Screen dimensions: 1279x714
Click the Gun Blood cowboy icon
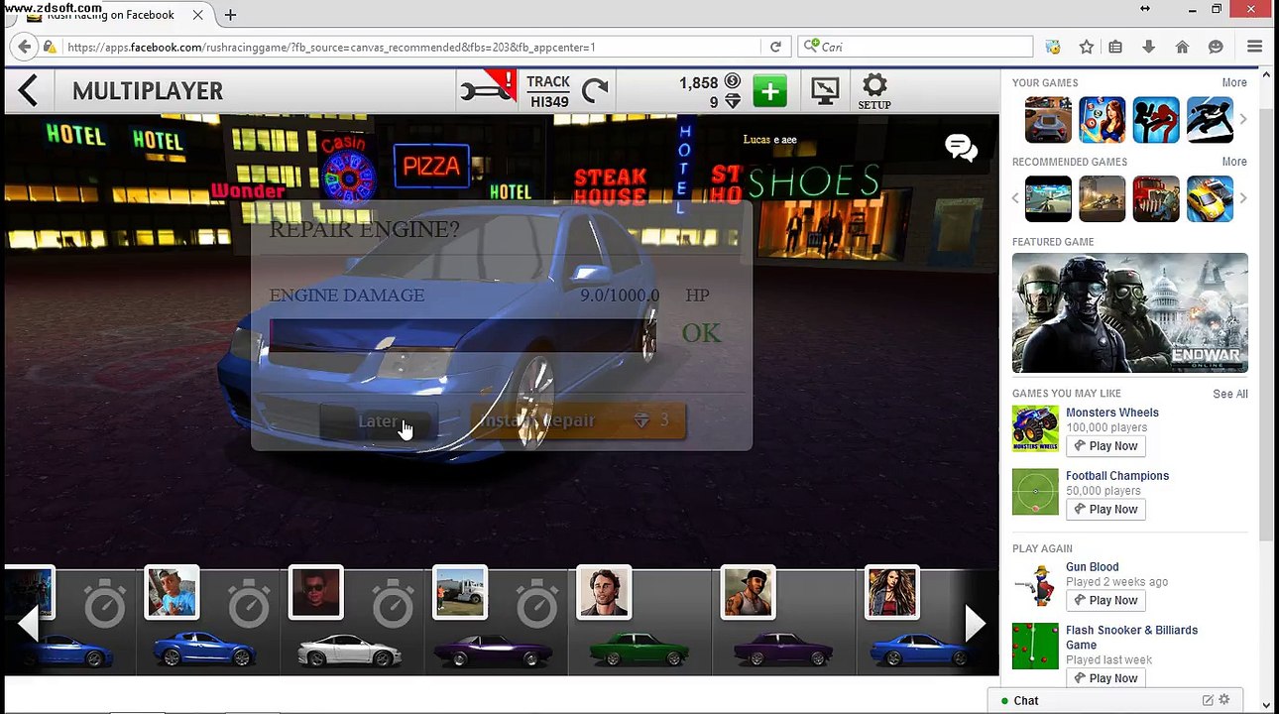click(1035, 584)
